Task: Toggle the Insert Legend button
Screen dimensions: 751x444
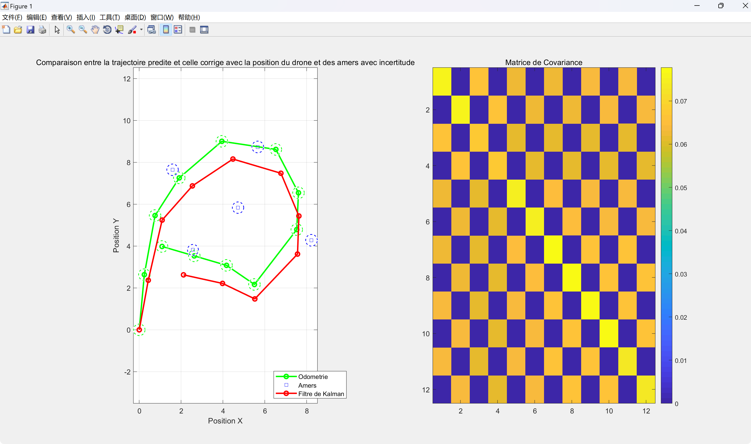Action: coord(178,29)
